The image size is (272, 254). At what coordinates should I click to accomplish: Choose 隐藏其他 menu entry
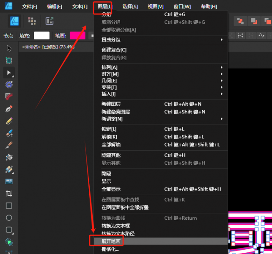pyautogui.click(x=161, y=155)
